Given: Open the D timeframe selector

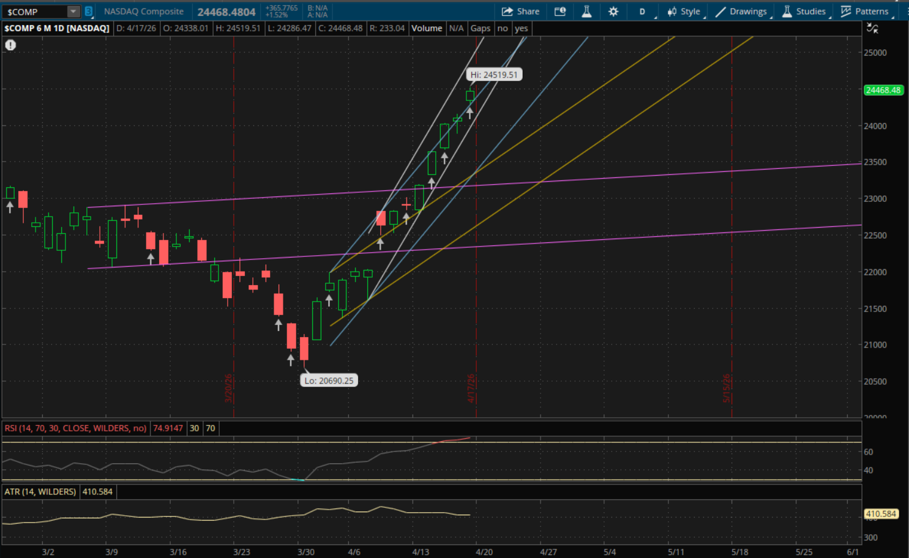Looking at the screenshot, I should click(642, 12).
